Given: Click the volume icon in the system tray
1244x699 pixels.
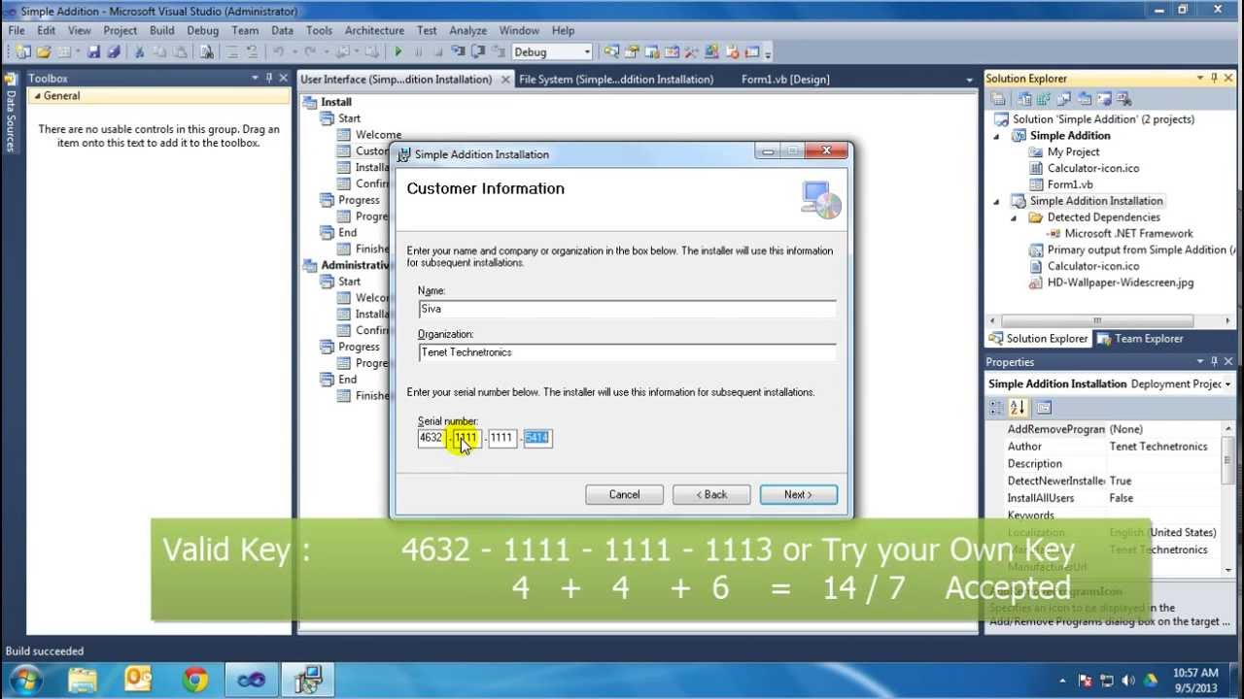Looking at the screenshot, I should click(1128, 680).
